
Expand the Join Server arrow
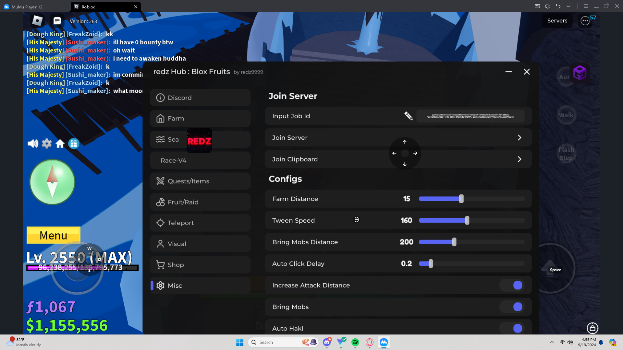519,138
